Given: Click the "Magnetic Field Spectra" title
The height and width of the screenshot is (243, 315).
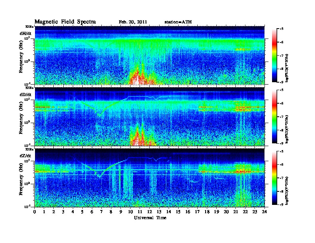Looking at the screenshot, I should pyautogui.click(x=65, y=22).
